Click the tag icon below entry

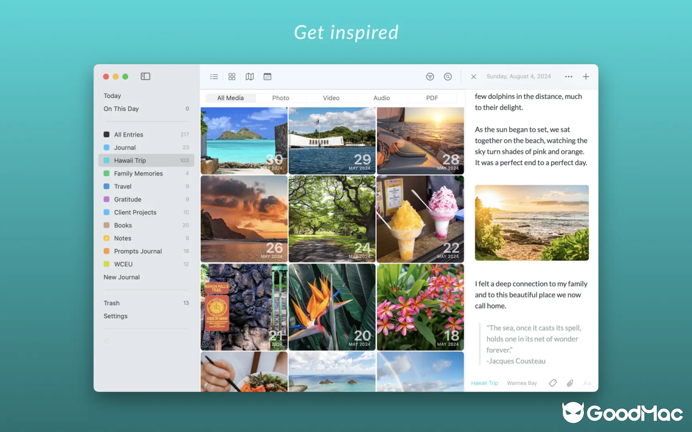(553, 383)
